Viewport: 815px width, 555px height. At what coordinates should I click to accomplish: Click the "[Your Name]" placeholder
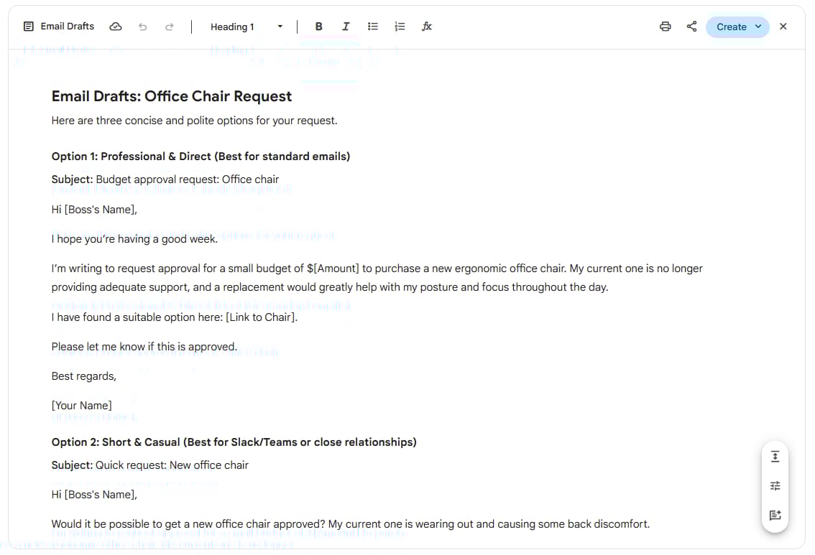pos(82,406)
